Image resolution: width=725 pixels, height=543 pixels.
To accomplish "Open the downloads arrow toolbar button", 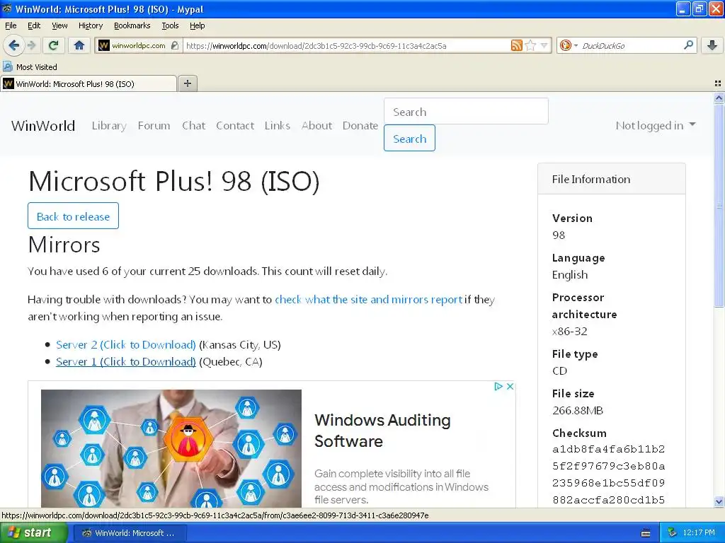I will (x=712, y=45).
